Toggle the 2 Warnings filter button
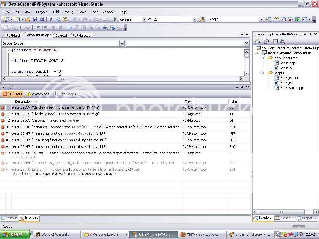The height and width of the screenshot is (239, 319). coord(38,94)
